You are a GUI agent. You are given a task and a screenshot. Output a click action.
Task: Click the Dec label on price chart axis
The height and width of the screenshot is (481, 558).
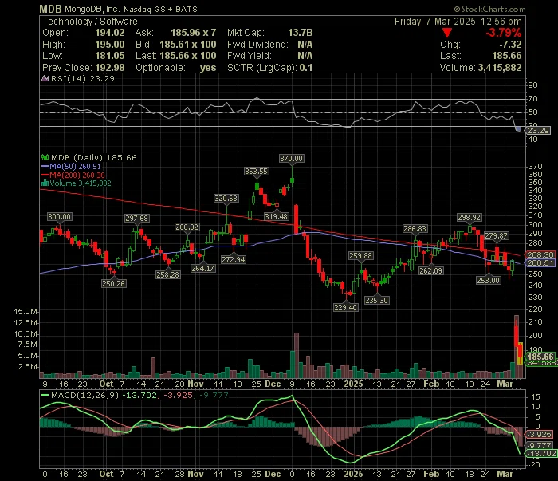(x=273, y=384)
